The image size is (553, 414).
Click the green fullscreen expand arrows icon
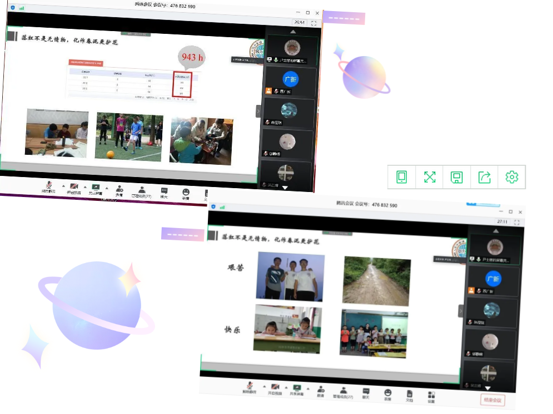click(x=430, y=177)
